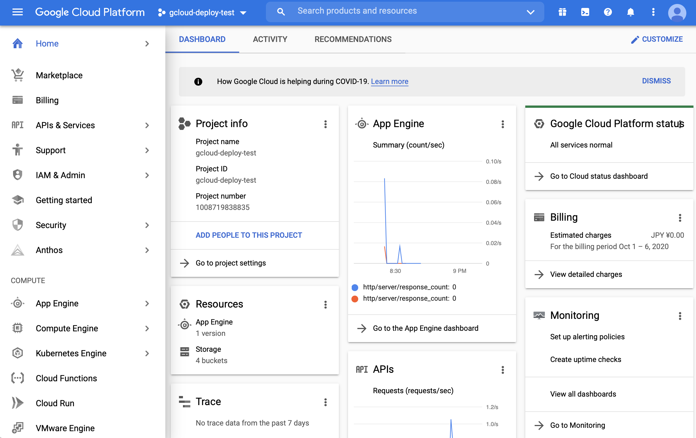Click the info icon in COVID-19 banner
The height and width of the screenshot is (438, 696).
(198, 82)
